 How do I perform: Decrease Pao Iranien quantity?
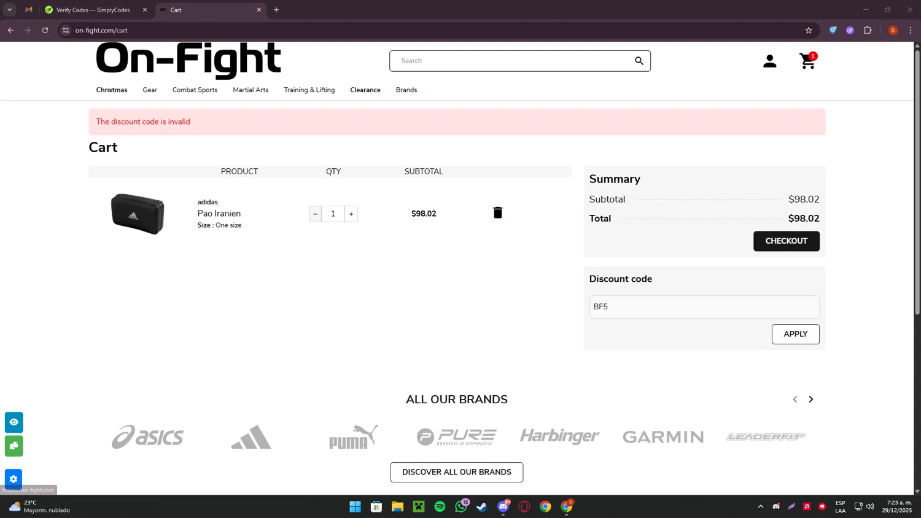tap(315, 214)
